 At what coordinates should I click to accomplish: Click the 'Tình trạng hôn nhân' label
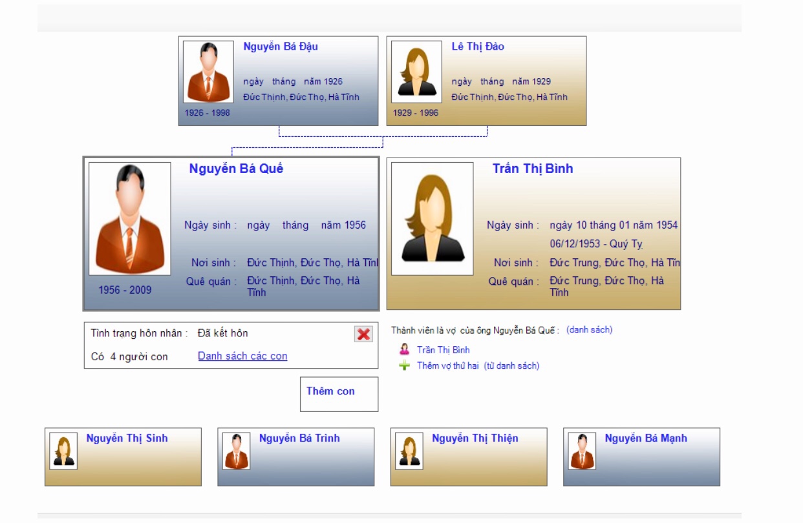pyautogui.click(x=140, y=333)
